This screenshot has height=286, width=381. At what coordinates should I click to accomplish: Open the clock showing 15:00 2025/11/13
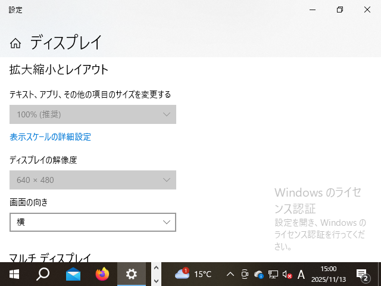click(328, 274)
